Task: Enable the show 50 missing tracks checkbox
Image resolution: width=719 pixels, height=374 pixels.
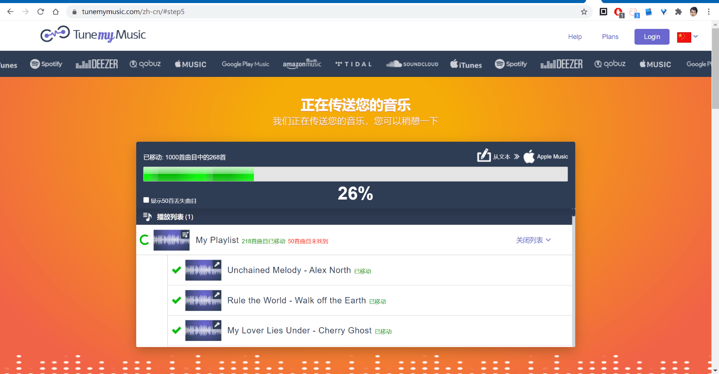Action: coord(146,200)
